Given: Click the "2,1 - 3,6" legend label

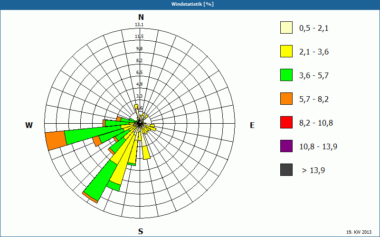Looking at the screenshot, I should (314, 52).
